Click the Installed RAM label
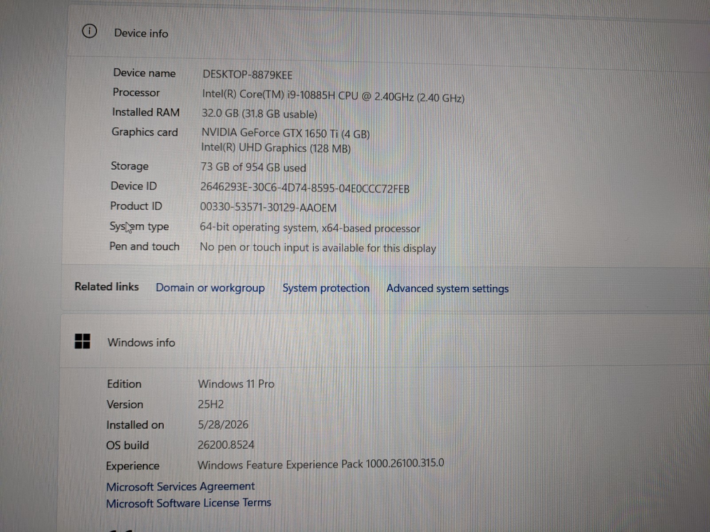The width and height of the screenshot is (710, 532). tap(146, 112)
